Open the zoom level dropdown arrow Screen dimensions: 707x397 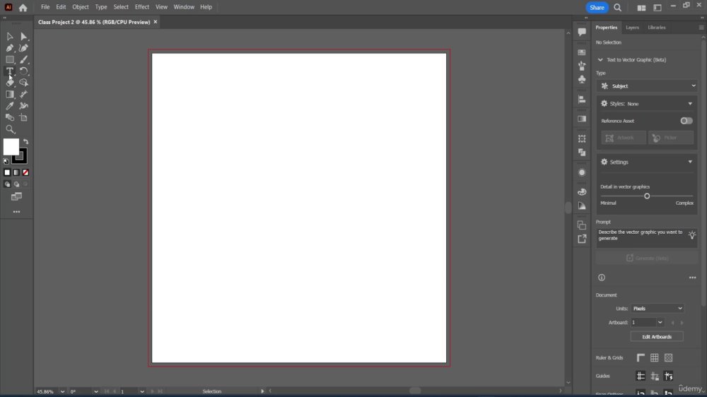[x=62, y=391]
